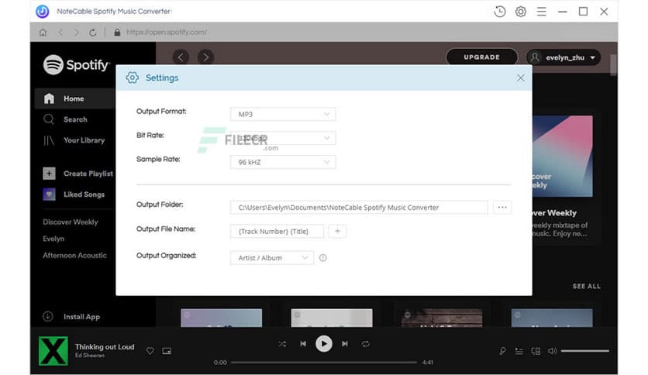Expand the Output Organized dropdown

pos(271,258)
